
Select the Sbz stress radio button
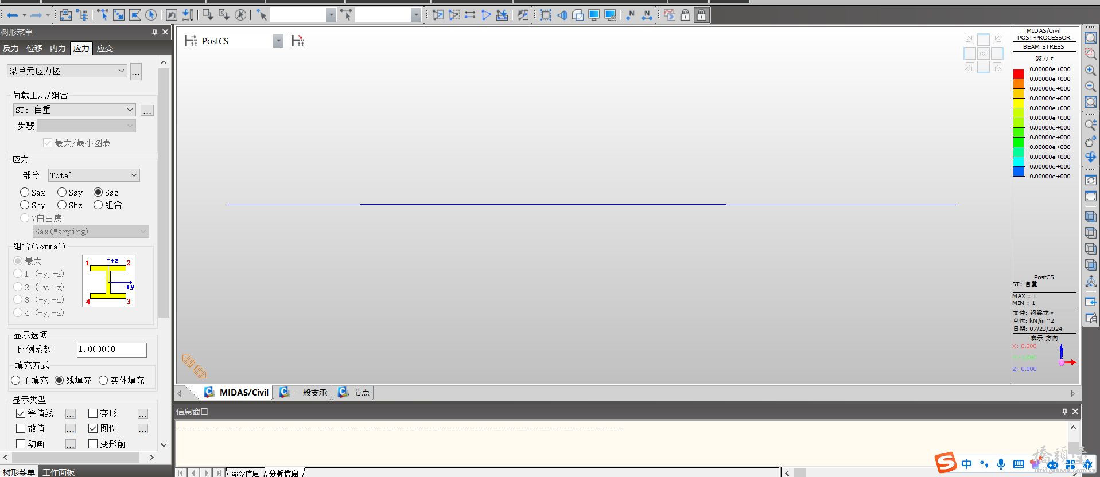coord(62,205)
